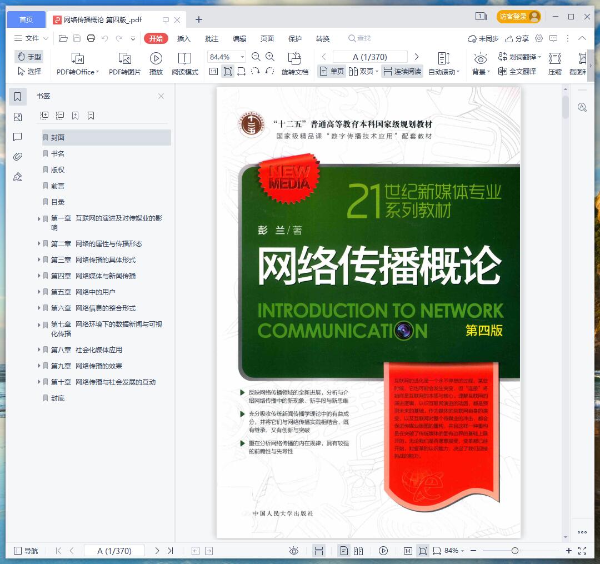Switch to the 批注 ribbon tab
Viewport: 600px width, 564px height.
coord(211,38)
